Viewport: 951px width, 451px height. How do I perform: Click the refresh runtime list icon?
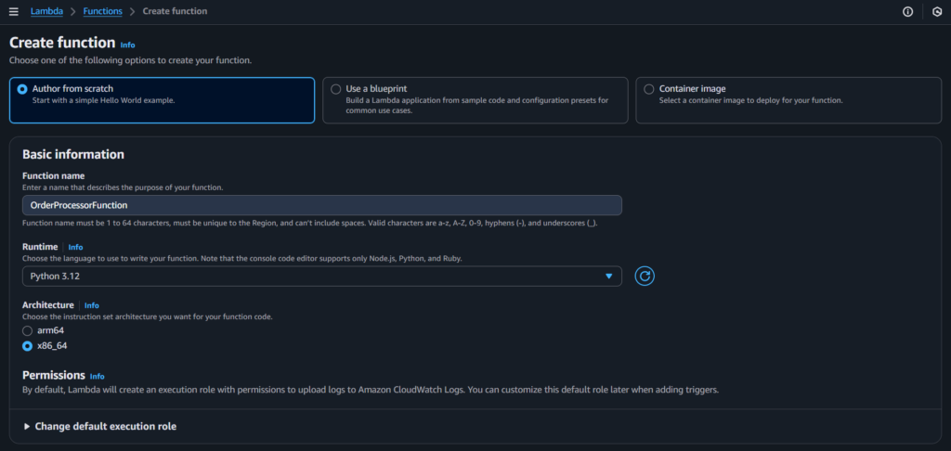(x=645, y=277)
